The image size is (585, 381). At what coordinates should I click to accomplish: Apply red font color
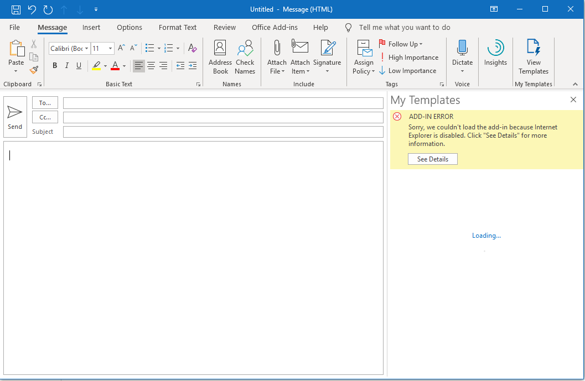[x=115, y=66]
